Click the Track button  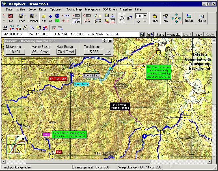pos(198,34)
